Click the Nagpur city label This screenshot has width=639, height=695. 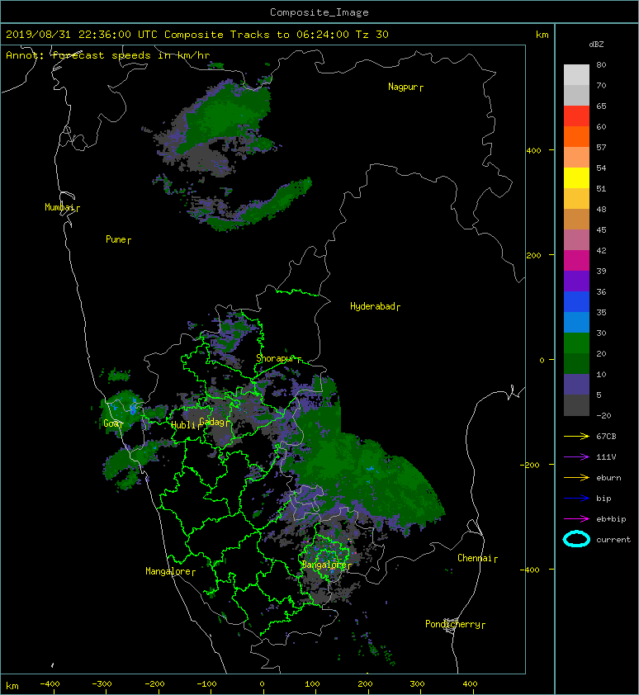(x=403, y=87)
